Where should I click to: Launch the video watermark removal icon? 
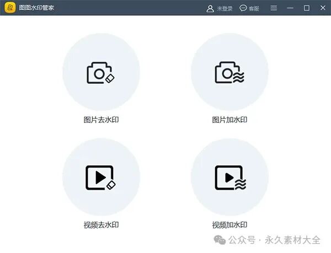click(101, 177)
